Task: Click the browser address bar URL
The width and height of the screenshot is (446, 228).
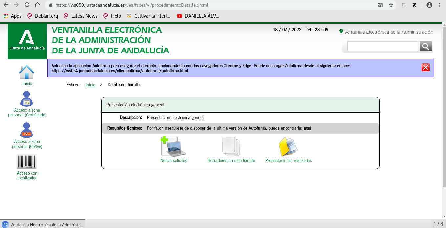Action: pos(132,5)
